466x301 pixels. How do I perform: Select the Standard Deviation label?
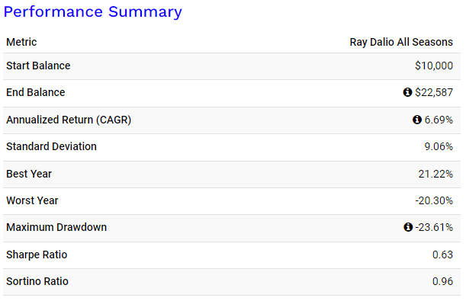coord(51,146)
